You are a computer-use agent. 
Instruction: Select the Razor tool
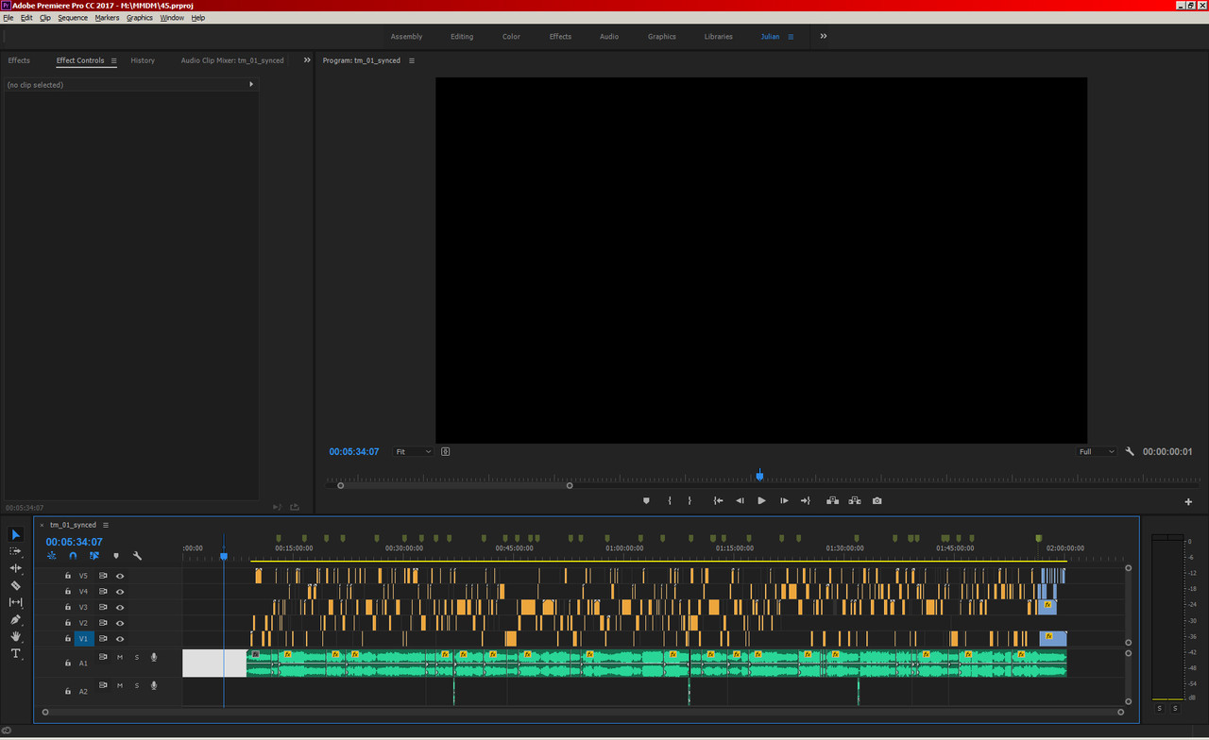pos(15,585)
